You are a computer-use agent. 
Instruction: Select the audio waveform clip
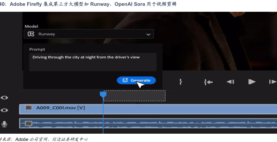tap(148, 123)
